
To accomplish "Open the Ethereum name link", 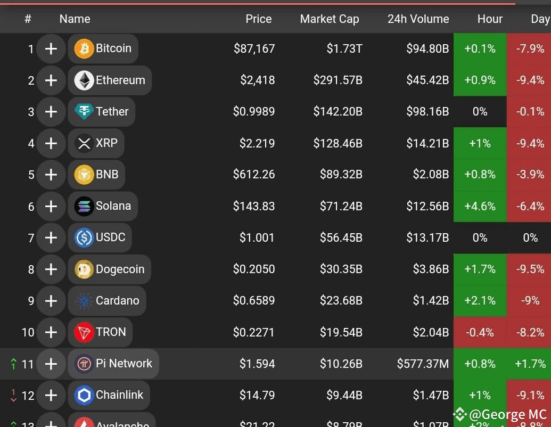I will pos(120,80).
